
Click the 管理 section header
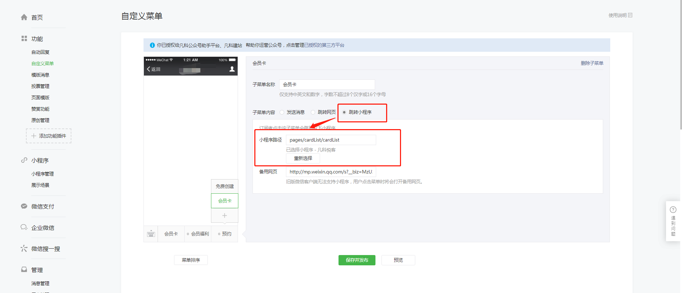click(37, 270)
